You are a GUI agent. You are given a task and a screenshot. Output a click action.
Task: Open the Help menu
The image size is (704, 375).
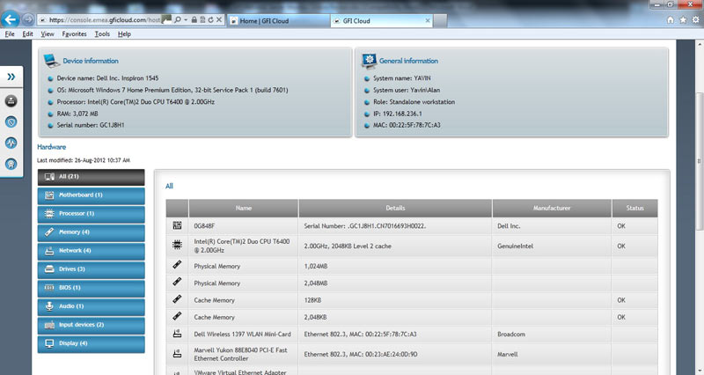[x=124, y=34]
